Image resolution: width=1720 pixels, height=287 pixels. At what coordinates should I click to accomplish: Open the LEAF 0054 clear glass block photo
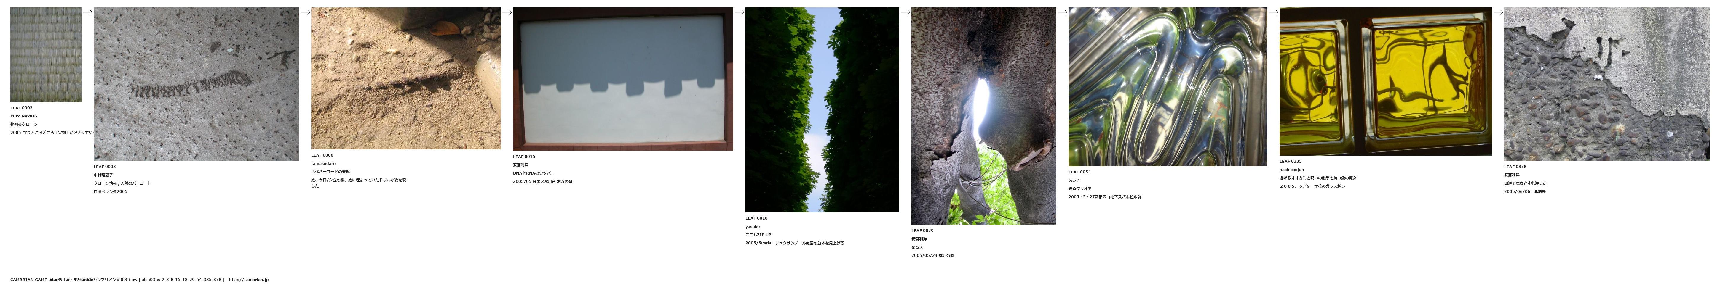pos(1168,87)
